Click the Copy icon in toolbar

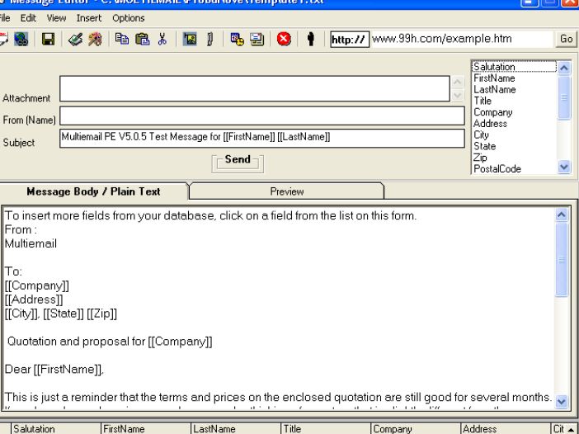click(122, 39)
